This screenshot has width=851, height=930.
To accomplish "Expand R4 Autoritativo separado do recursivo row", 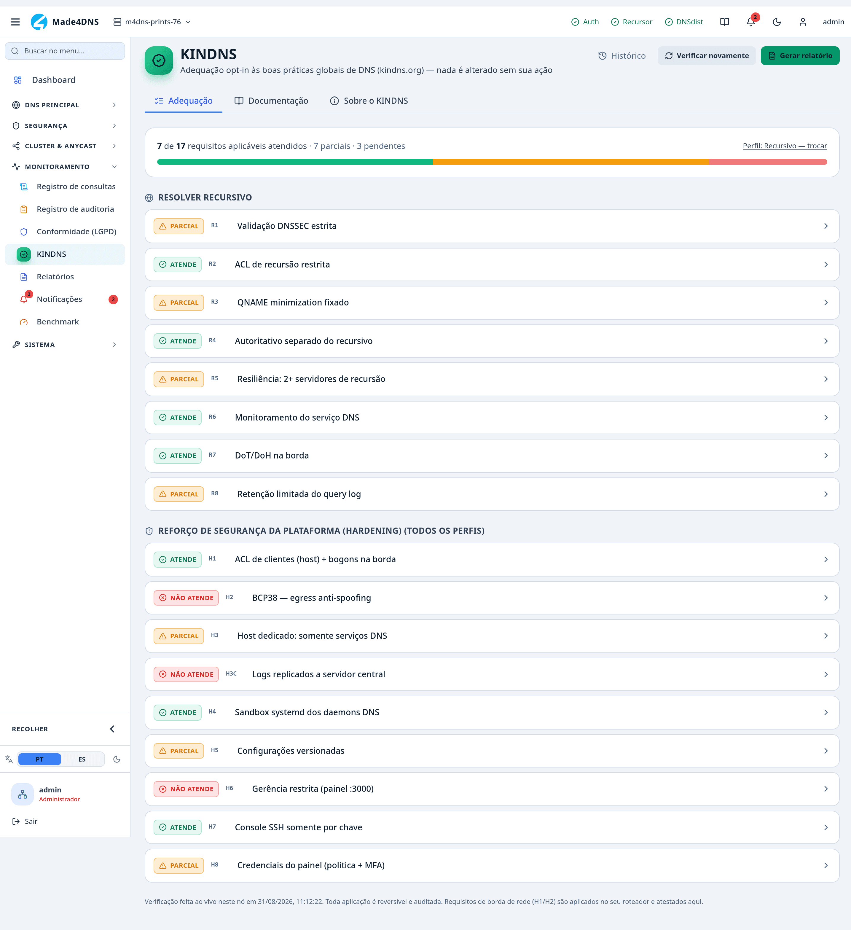I will coord(492,341).
